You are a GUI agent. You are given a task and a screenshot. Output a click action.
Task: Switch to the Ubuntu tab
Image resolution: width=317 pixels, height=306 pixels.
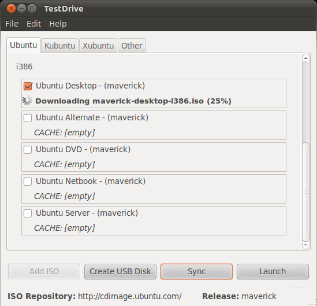[24, 45]
